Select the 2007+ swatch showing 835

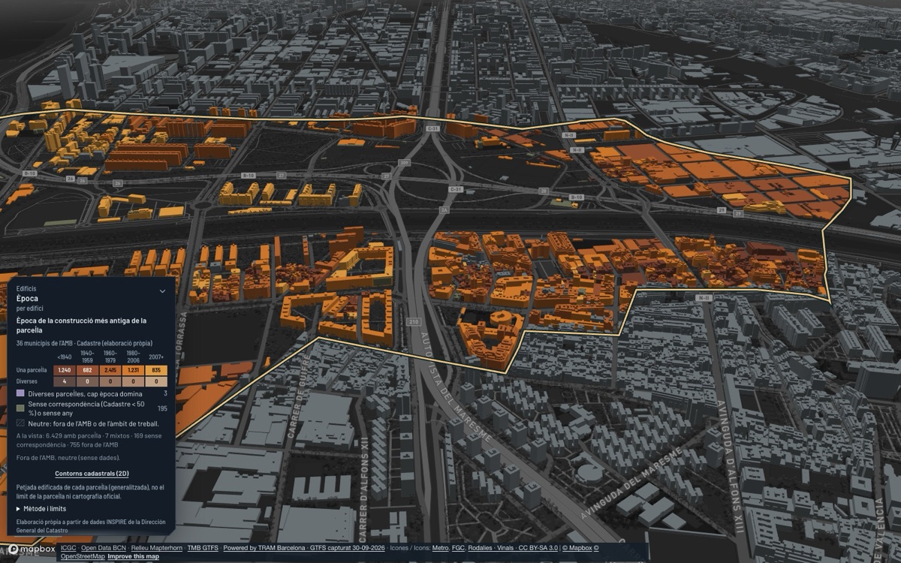156,370
